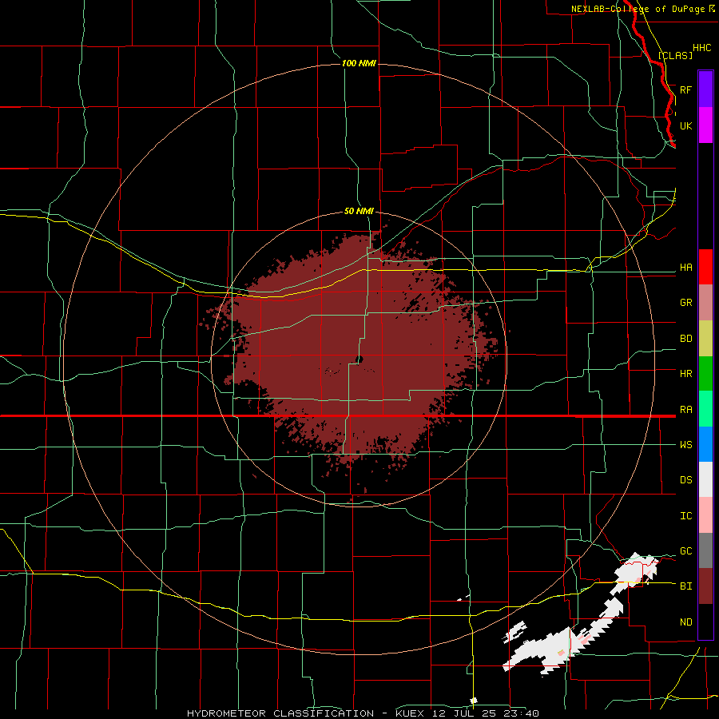Screen dimensions: 719x719
Task: Click the "GC" legend label
Action: click(685, 551)
